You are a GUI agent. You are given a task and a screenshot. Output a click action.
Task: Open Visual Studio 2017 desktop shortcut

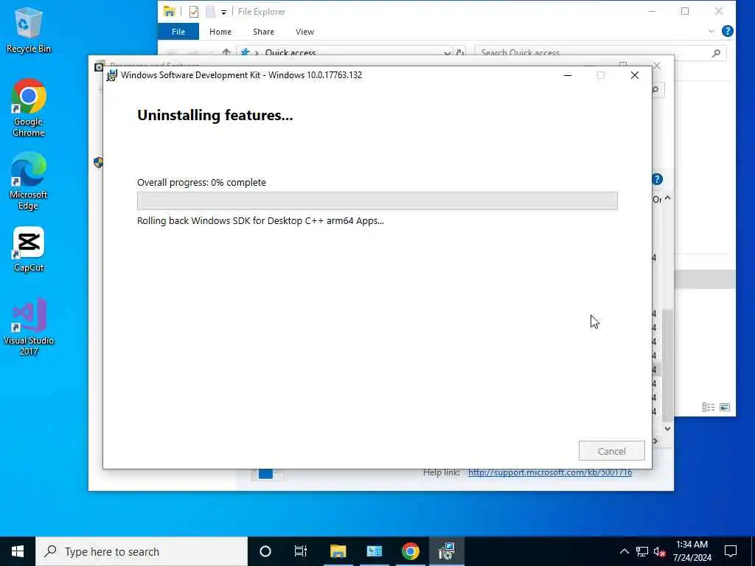point(29,327)
